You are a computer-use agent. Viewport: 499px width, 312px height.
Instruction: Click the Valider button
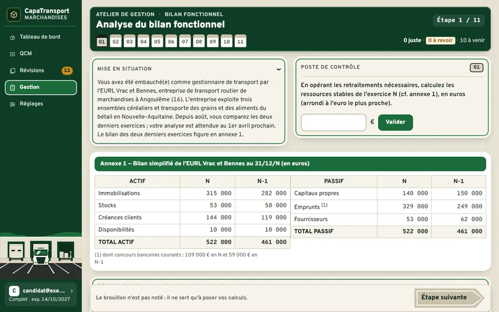pos(395,122)
